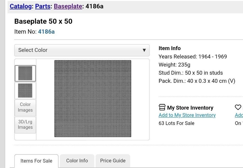Click the 63 Lots For Sale text
Image resolution: width=243 pixels, height=168 pixels.
[x=176, y=123]
